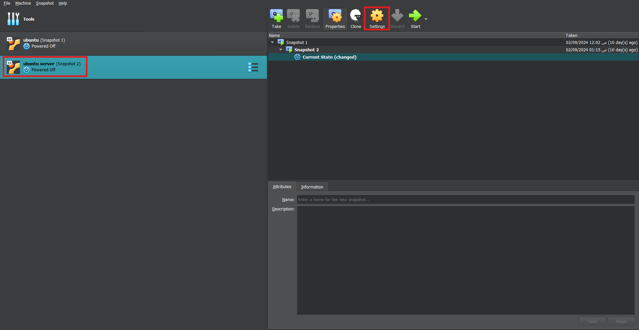
Task: Click the Delete snapshot toolbar icon
Action: click(x=293, y=16)
